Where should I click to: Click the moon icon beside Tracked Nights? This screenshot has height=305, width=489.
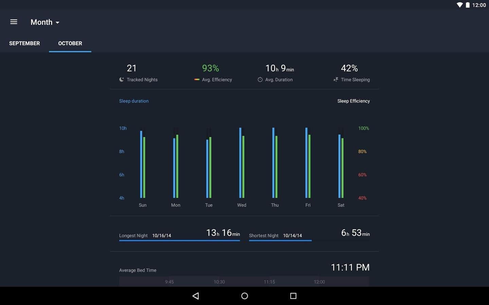pyautogui.click(x=122, y=80)
